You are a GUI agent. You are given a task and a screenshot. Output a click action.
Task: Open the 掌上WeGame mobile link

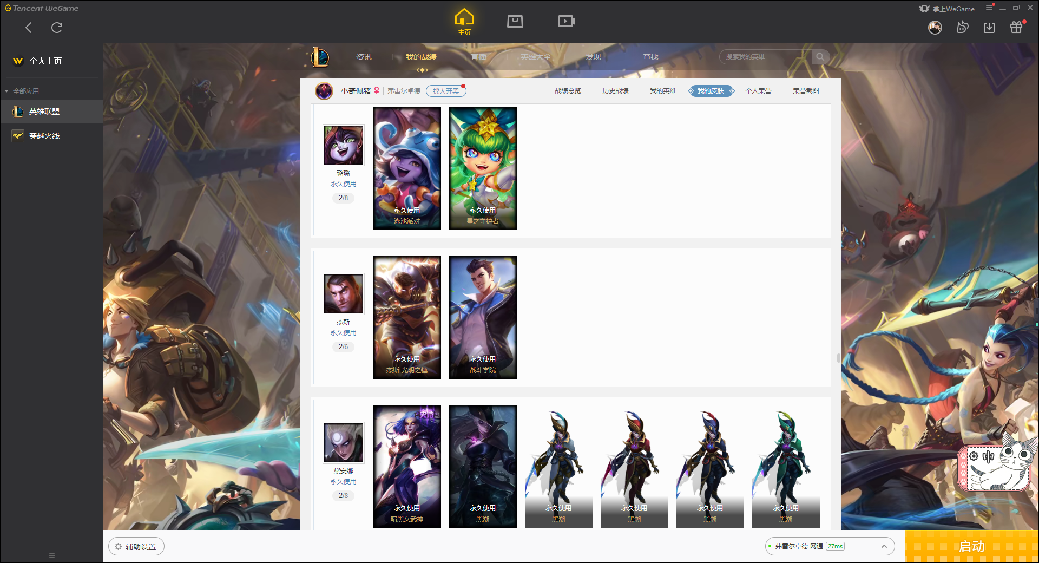point(947,9)
